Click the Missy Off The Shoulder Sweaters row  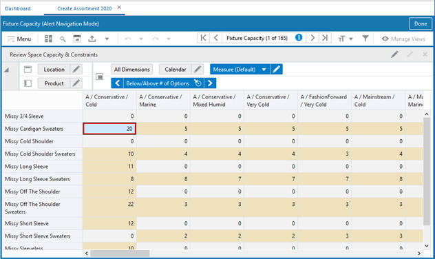(43, 207)
